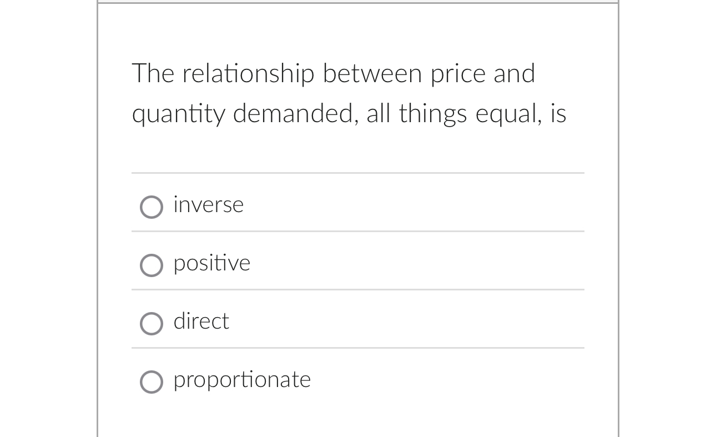
Task: Select the 'proportionate' radio button
Action: [152, 382]
